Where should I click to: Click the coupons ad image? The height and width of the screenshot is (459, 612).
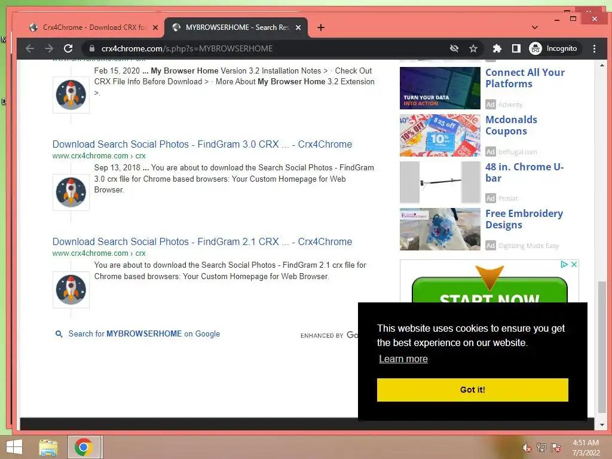tap(440, 135)
